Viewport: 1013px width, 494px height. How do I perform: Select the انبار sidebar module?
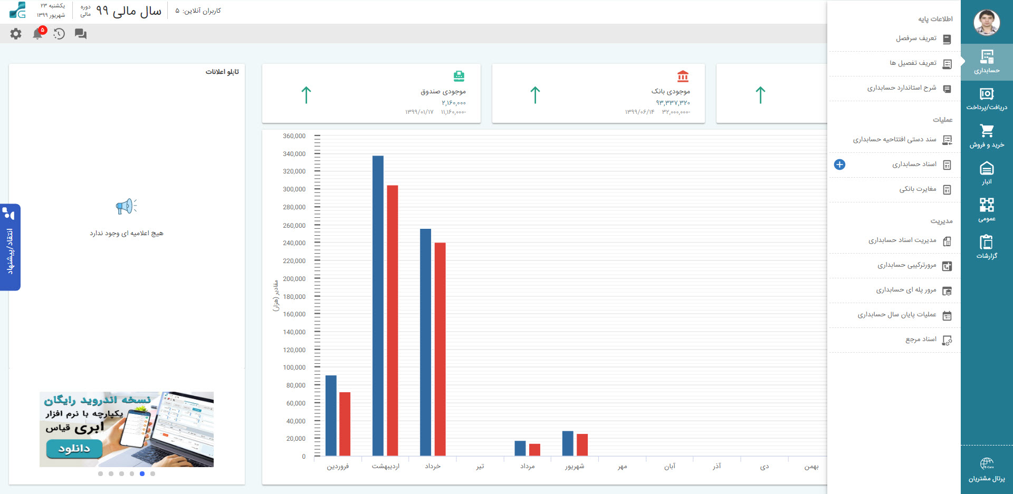coord(987,173)
